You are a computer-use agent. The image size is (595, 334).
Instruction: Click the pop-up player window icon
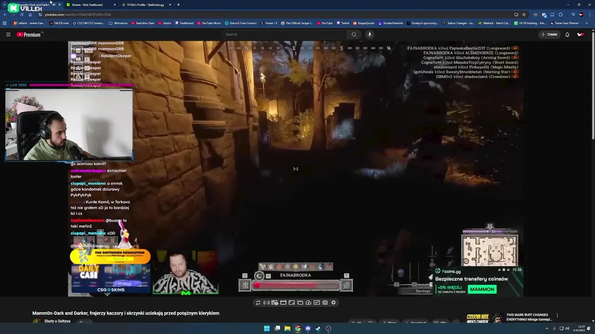click(300, 302)
